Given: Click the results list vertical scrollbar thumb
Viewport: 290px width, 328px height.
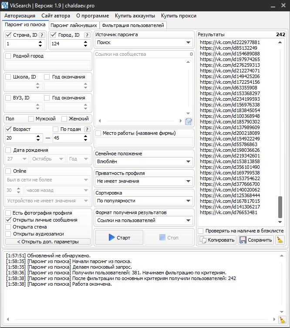Looking at the screenshot, I should point(280,205).
